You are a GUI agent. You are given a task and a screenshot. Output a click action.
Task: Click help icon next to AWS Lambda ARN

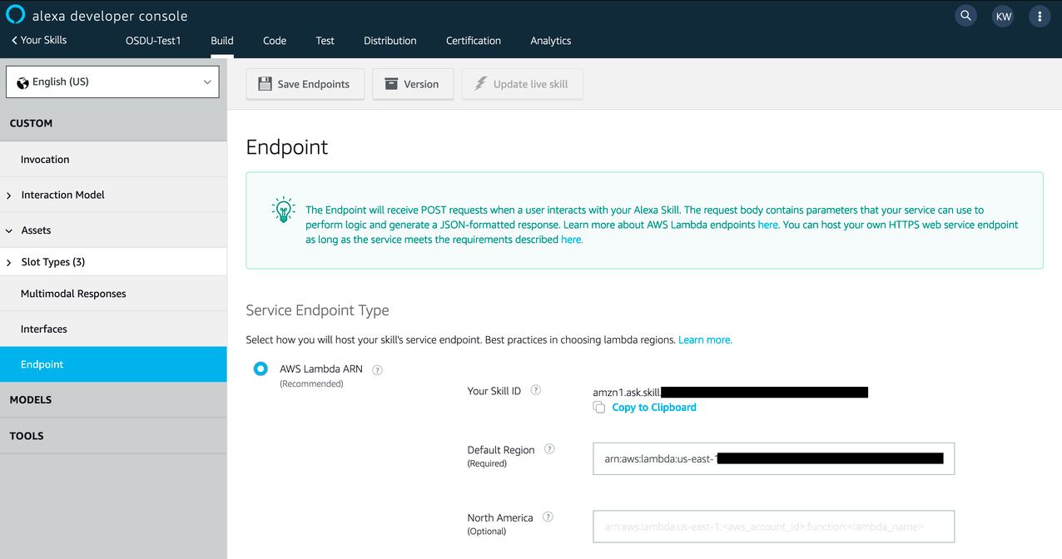click(x=377, y=370)
